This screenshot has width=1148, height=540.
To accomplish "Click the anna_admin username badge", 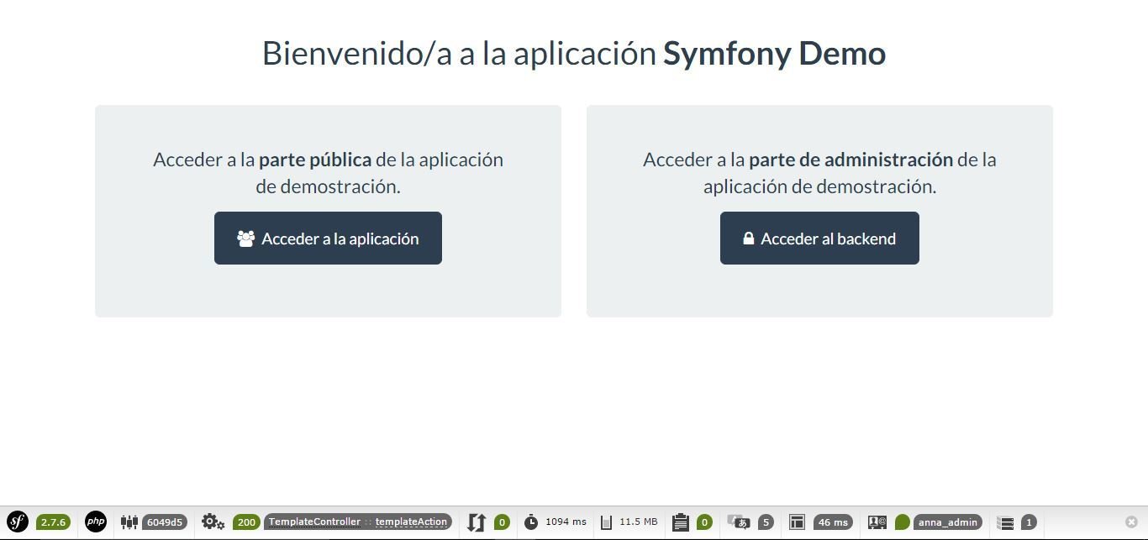I will click(x=948, y=522).
